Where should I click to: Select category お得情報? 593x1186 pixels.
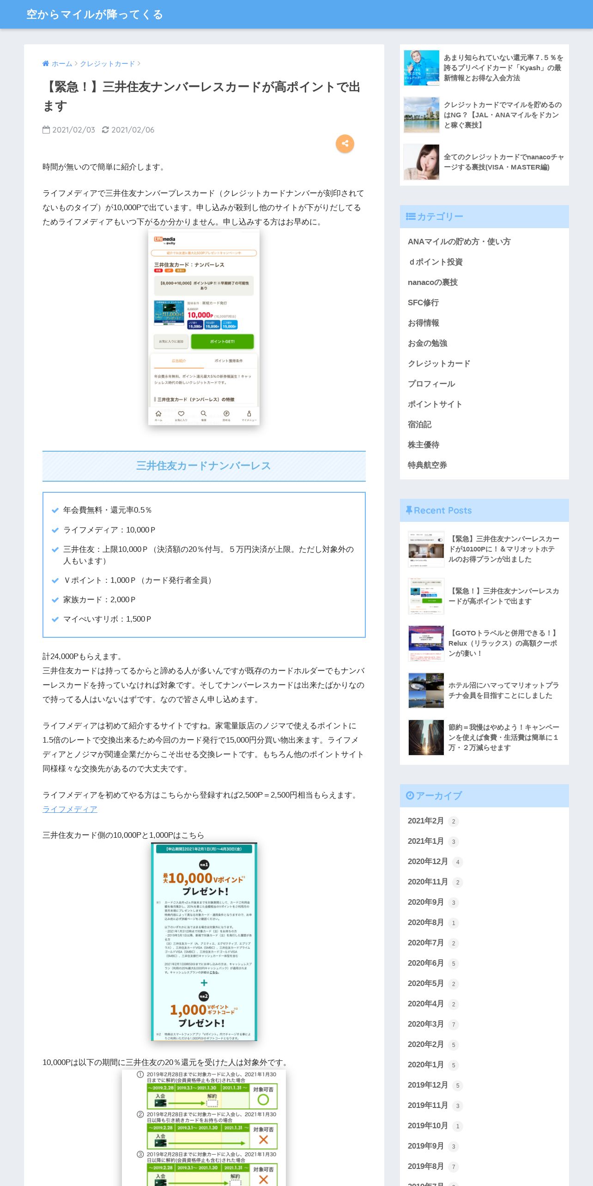[424, 323]
